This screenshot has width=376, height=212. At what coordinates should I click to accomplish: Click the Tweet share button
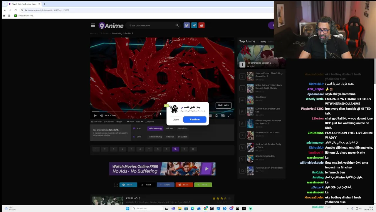(x=147, y=185)
